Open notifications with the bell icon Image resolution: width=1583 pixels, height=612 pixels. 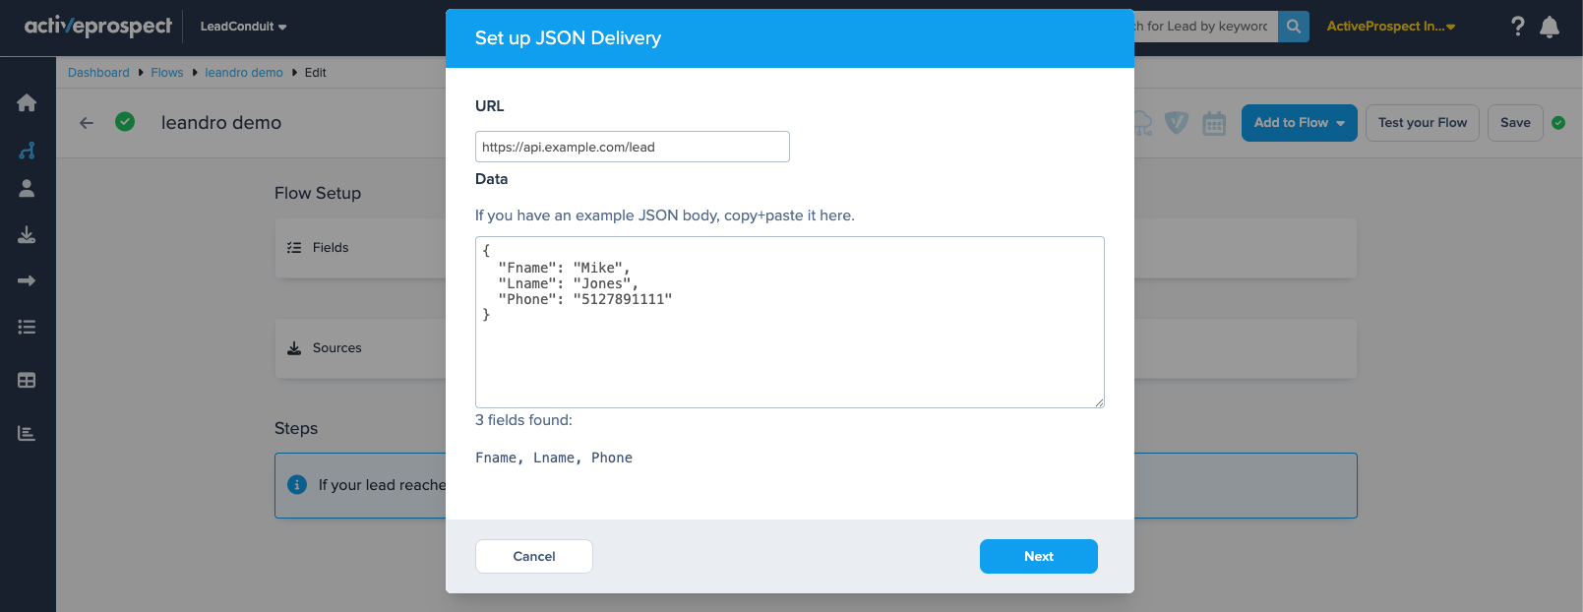click(x=1550, y=27)
